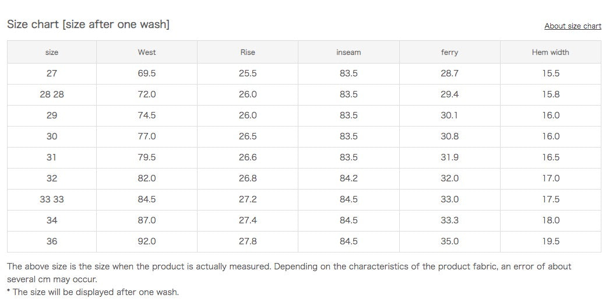The height and width of the screenshot is (305, 609).
Task: Select the size 34 row label
Action: 52,220
